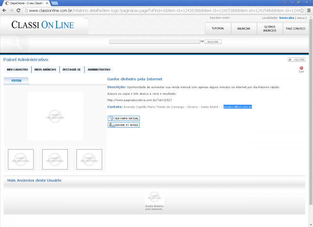Go to the Anunciar section
313x227 pixels.
coord(244,29)
